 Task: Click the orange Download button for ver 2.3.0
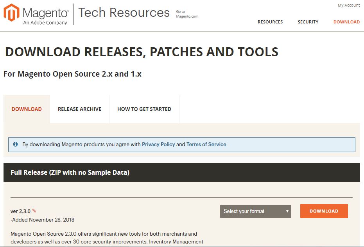[x=324, y=211]
